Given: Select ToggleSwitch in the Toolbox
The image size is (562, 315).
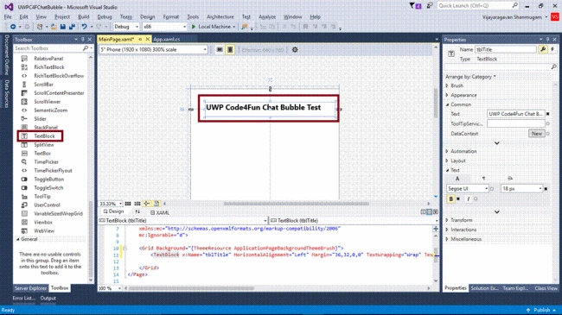Looking at the screenshot, I should (48, 188).
